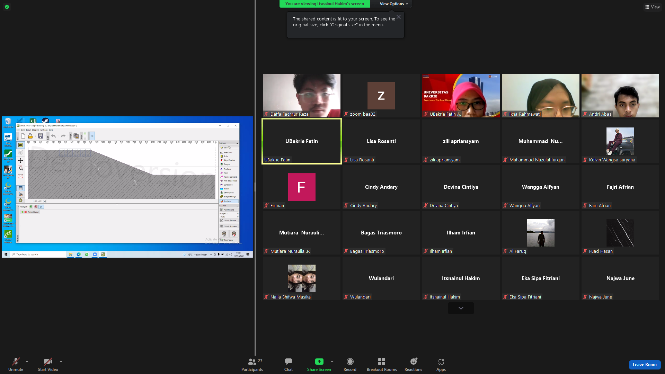
Task: Open the Participants list in Zoom
Action: 252,365
